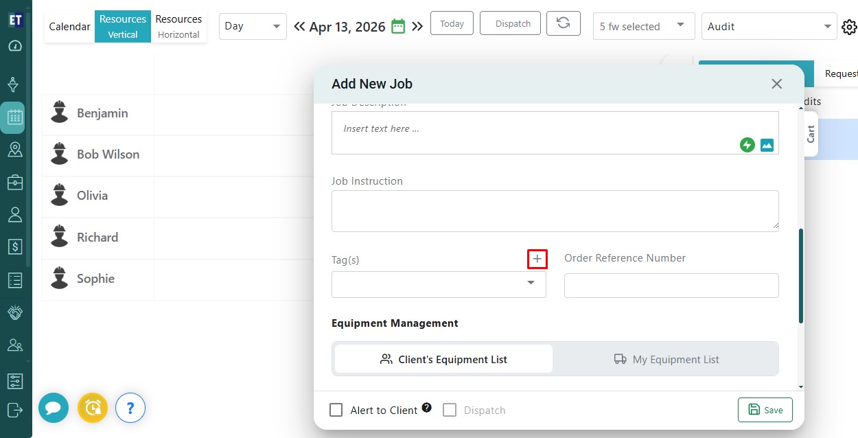Expand the Tag(s) dropdown
The width and height of the screenshot is (858, 438).
coord(531,284)
